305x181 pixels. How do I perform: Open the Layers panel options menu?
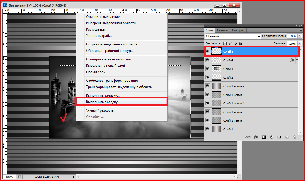(x=300, y=30)
